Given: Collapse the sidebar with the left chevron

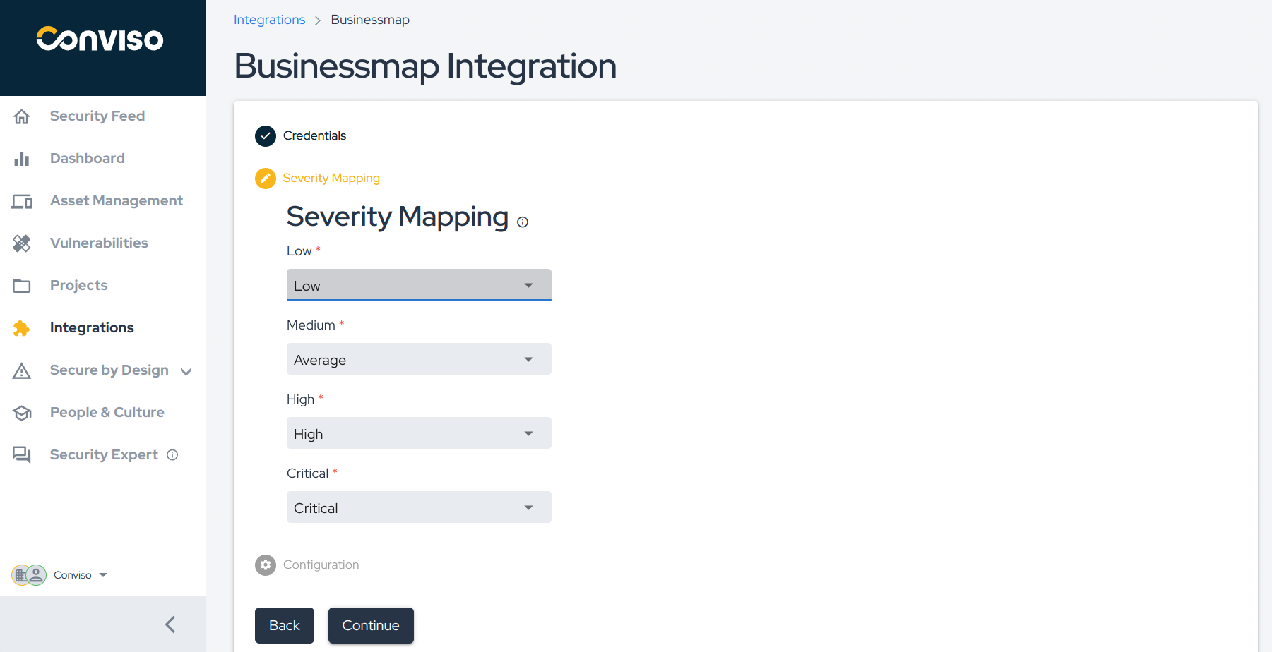Looking at the screenshot, I should click(170, 624).
